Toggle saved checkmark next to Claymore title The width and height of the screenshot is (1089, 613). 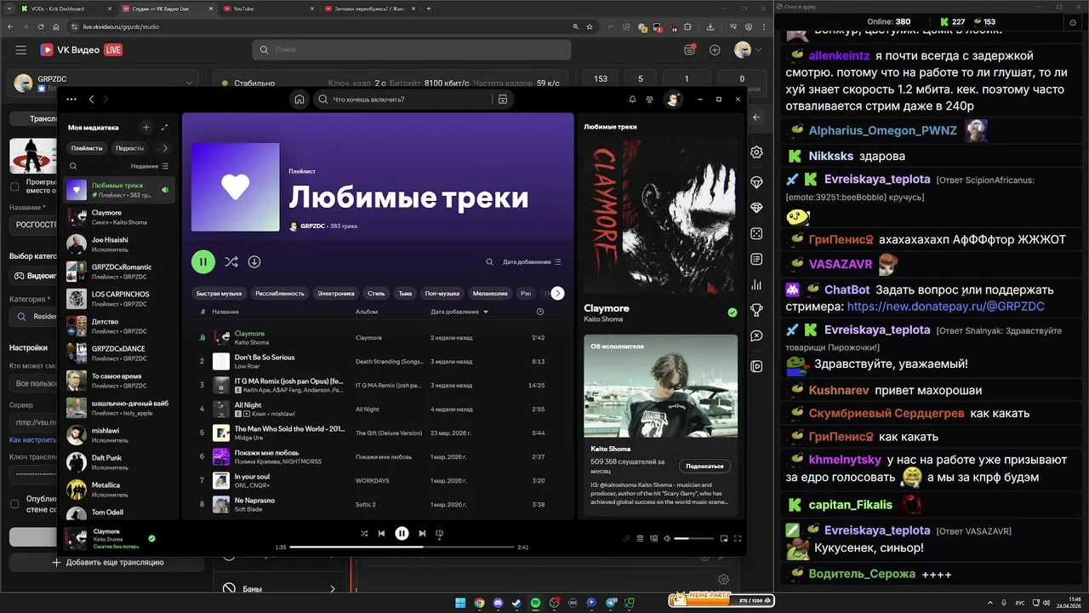point(733,312)
